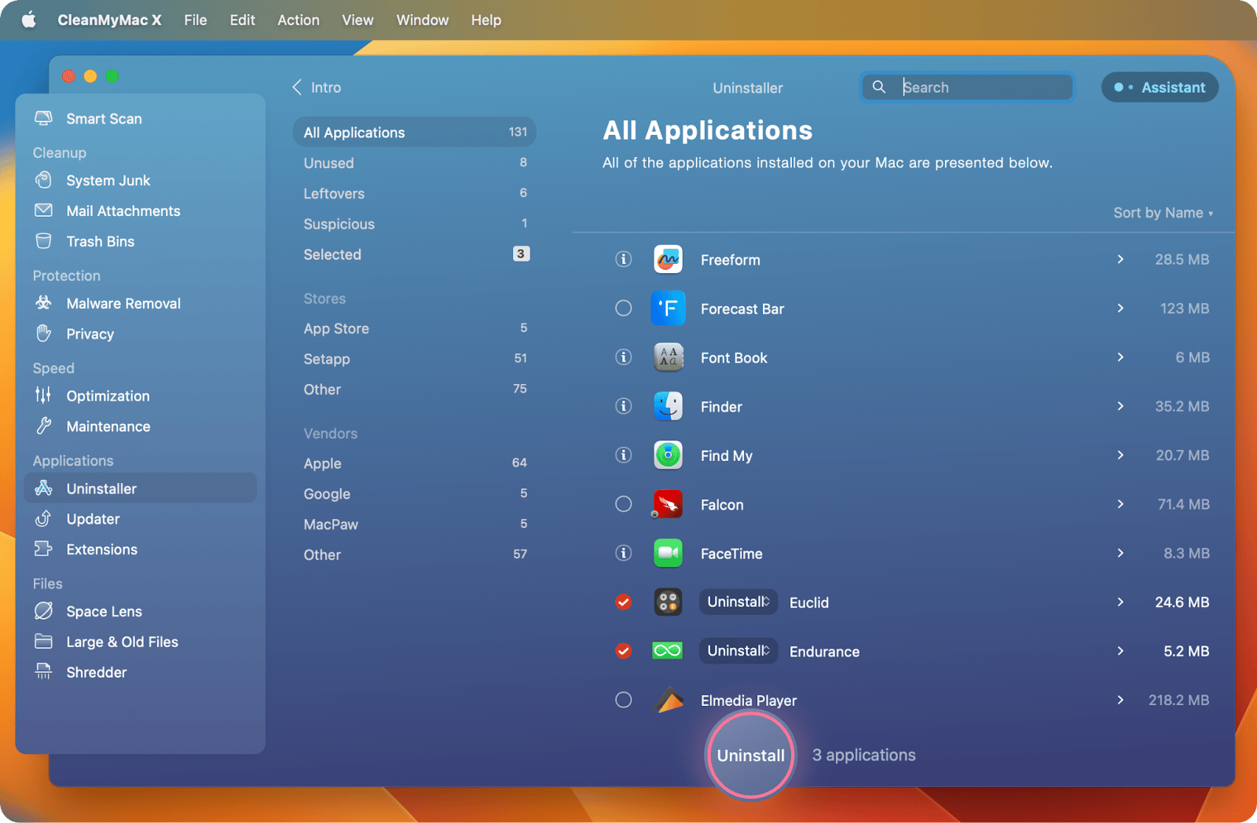Open the Assistant panel

(1160, 87)
